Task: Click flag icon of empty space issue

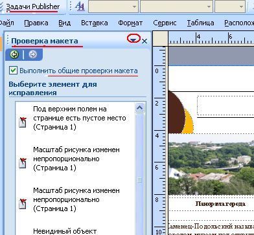Action: (x=23, y=122)
